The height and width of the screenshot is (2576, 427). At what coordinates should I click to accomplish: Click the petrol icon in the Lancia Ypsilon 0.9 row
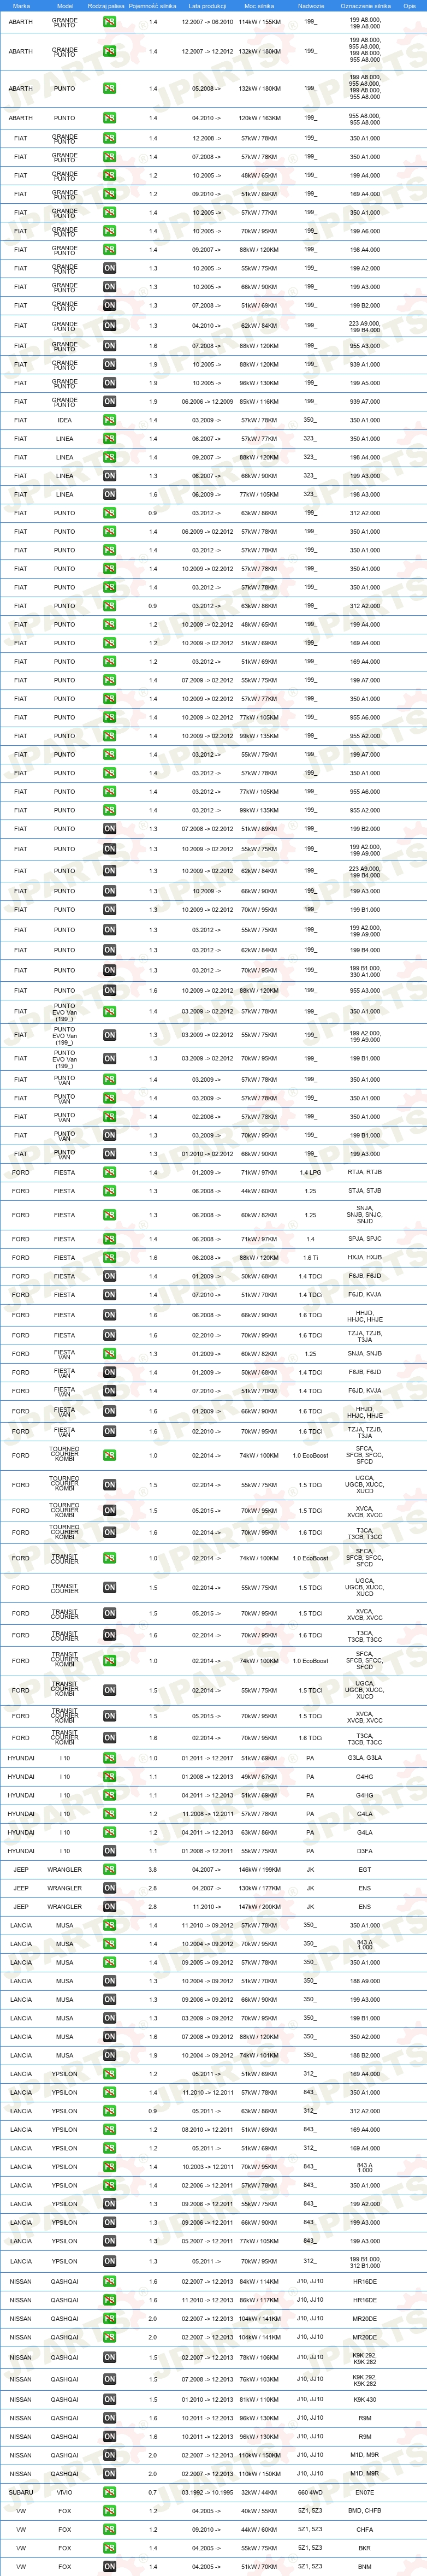110,2111
